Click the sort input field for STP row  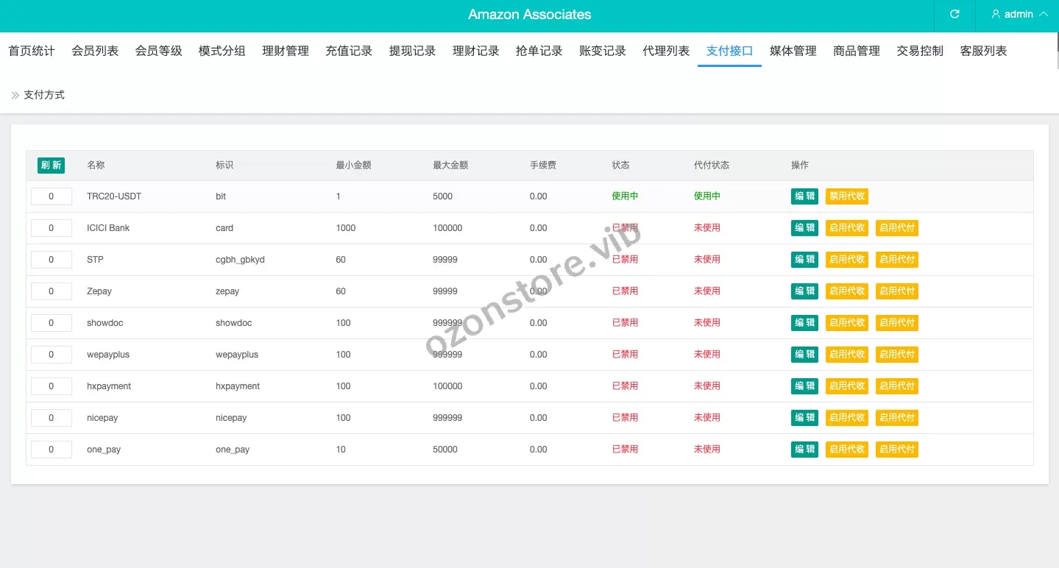[51, 260]
